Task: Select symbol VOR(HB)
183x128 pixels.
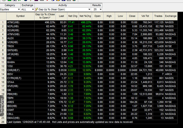Action: click(13, 42)
